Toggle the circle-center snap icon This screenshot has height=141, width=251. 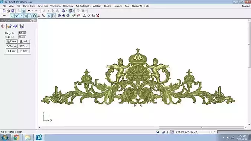(30, 16)
